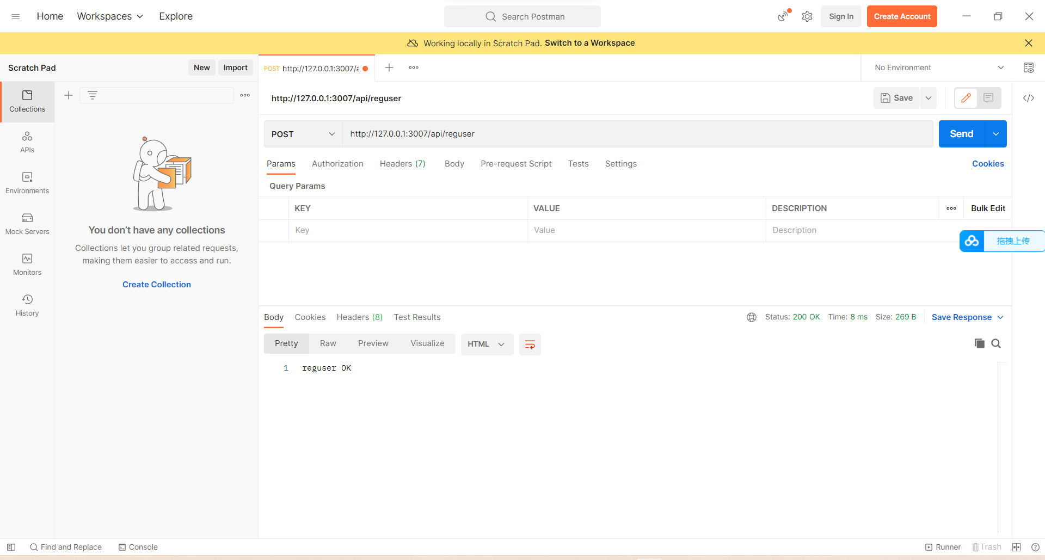The image size is (1045, 560).
Task: Toggle response line wrap icon
Action: pos(530,344)
